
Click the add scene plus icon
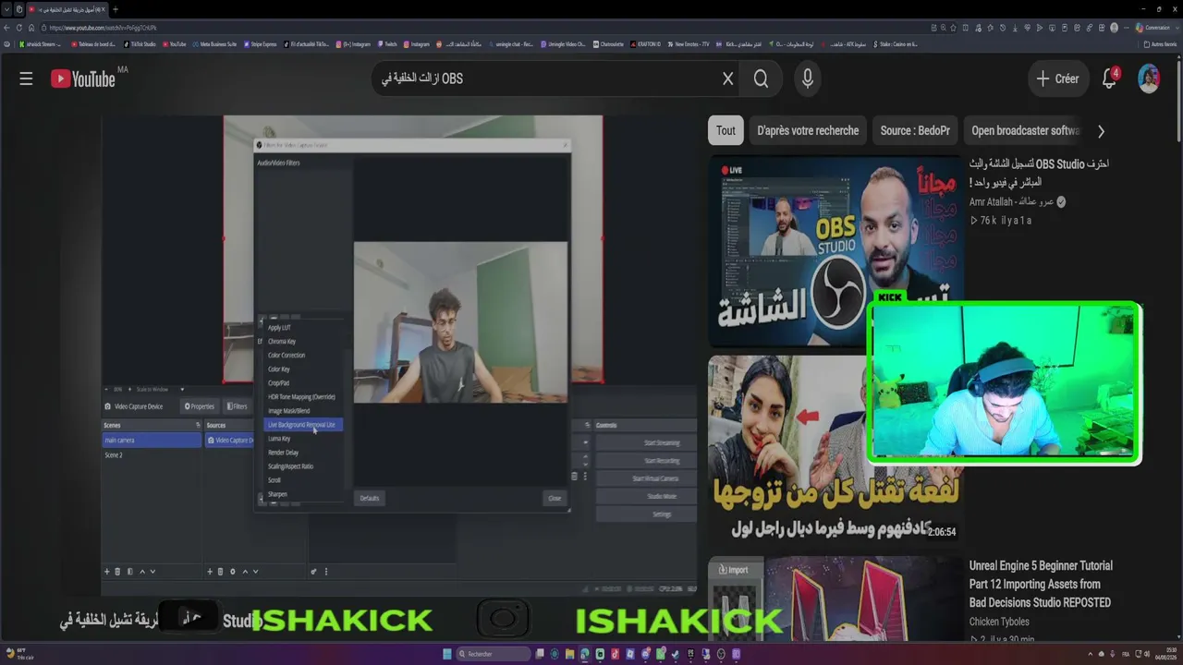(107, 572)
